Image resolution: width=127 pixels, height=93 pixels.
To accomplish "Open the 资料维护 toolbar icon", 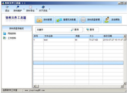I will [x=18, y=7].
